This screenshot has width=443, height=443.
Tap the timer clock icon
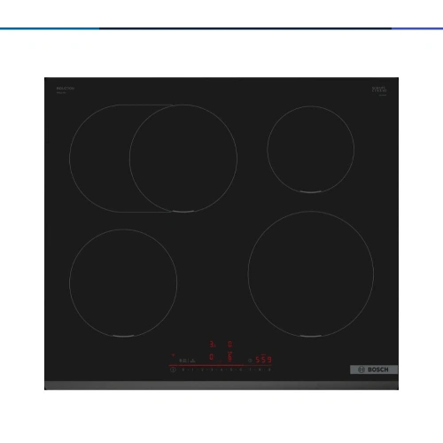point(250,361)
